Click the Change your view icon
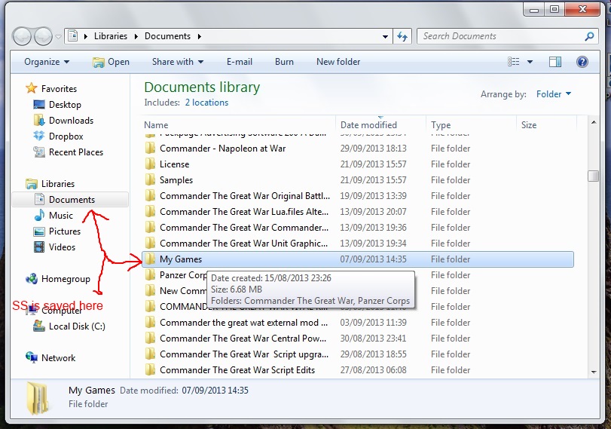This screenshot has width=611, height=429. click(513, 62)
